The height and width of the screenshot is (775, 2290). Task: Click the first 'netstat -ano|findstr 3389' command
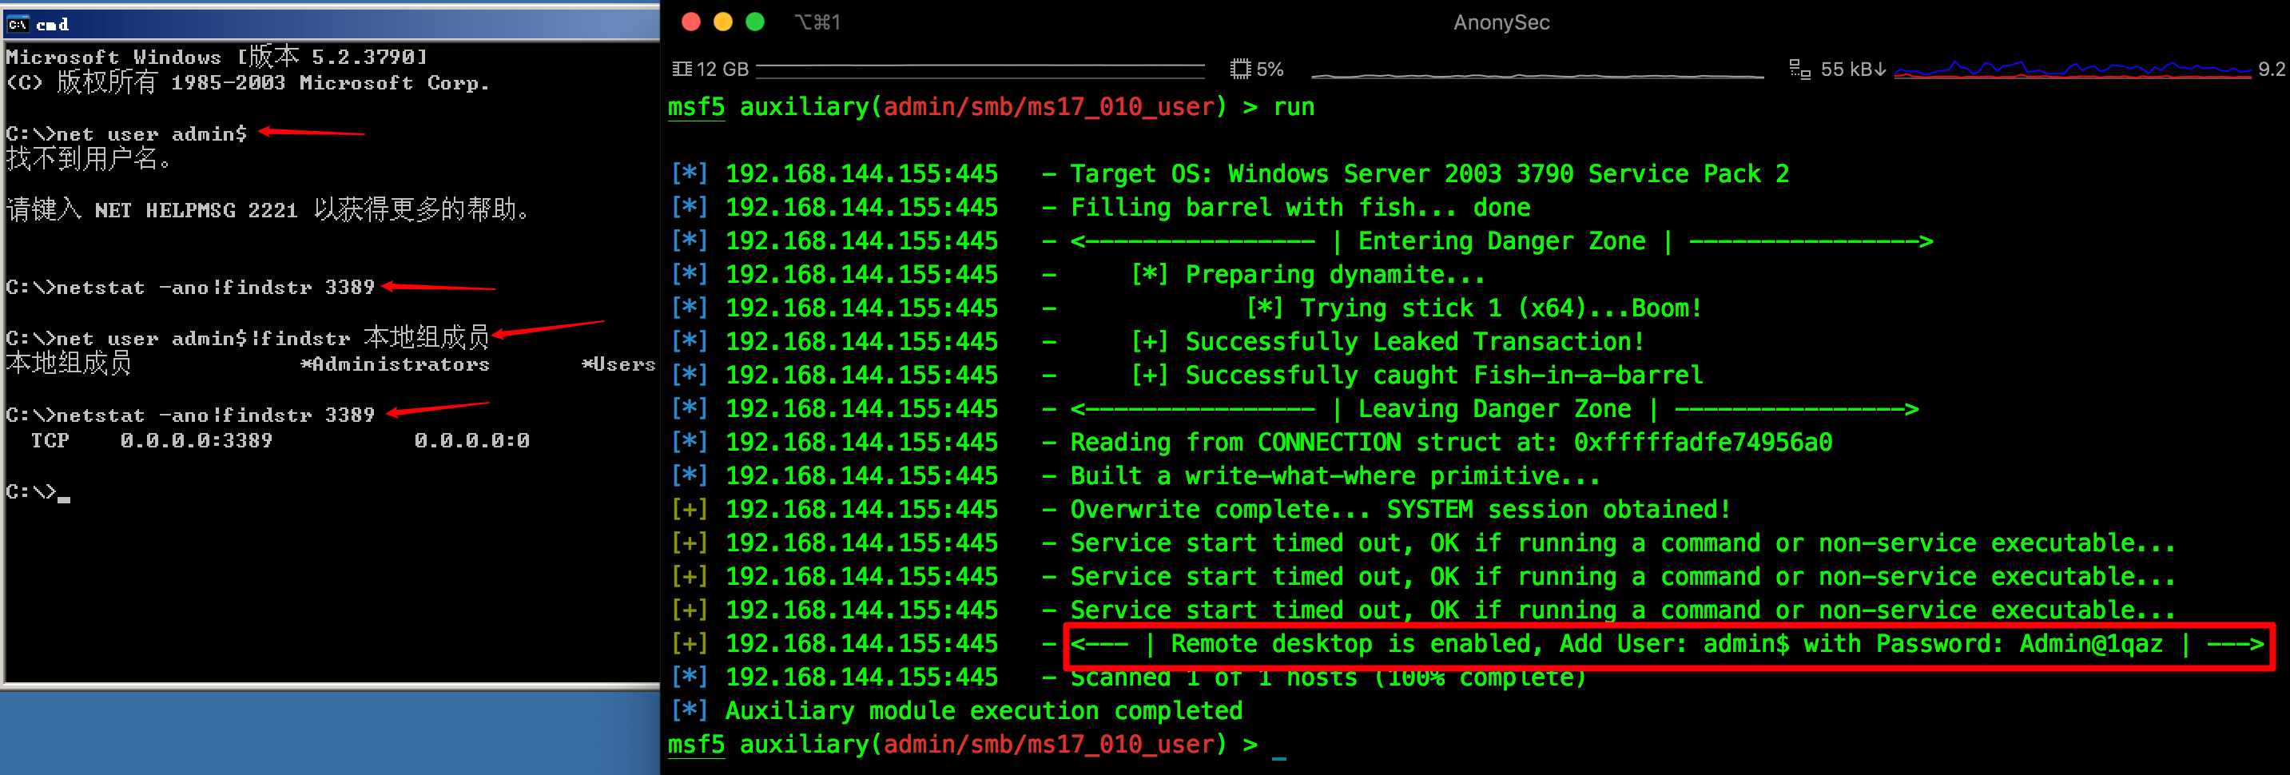215,287
